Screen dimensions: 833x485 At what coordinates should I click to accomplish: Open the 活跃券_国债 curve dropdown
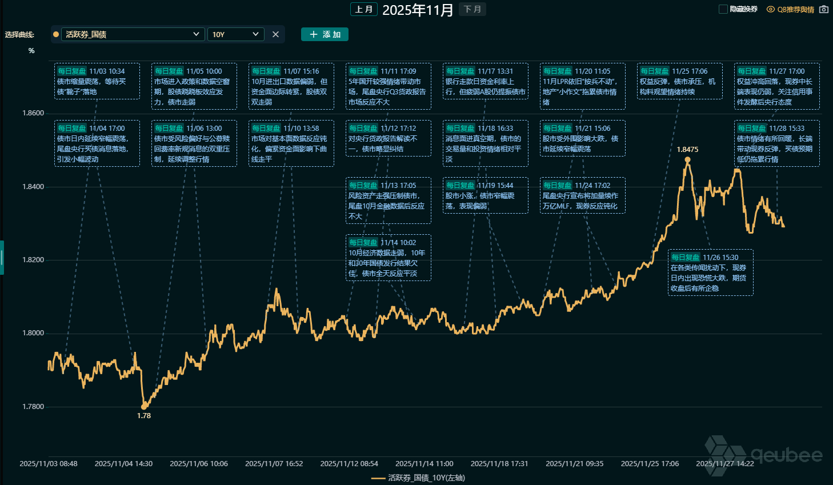point(133,34)
